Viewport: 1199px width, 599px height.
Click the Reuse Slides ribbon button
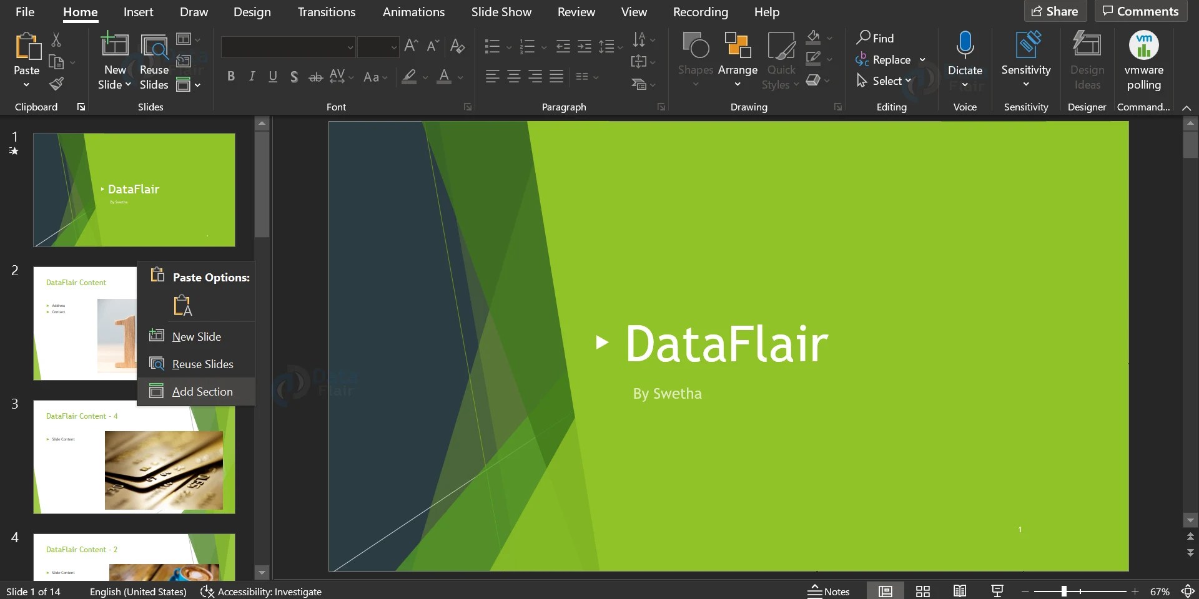[x=154, y=62]
